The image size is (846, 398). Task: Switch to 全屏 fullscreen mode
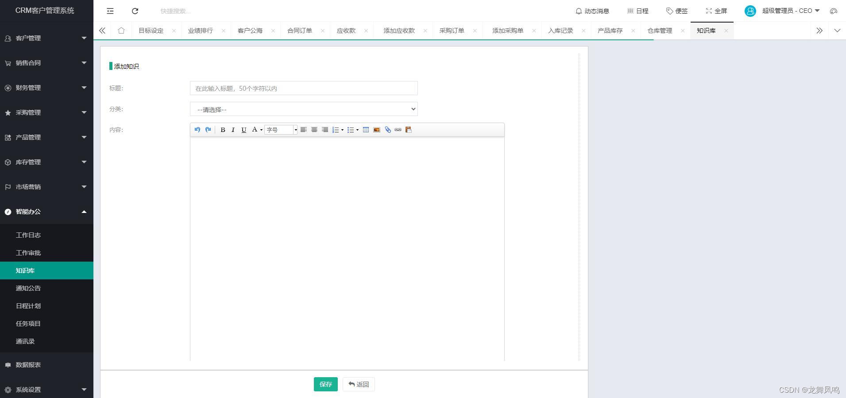pos(716,11)
